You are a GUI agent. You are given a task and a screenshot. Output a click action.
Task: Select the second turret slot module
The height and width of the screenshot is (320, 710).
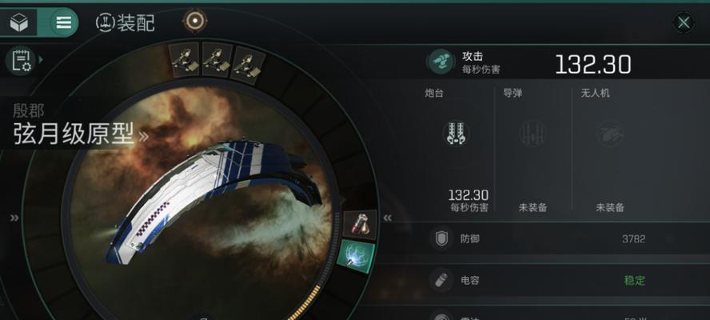[217, 60]
